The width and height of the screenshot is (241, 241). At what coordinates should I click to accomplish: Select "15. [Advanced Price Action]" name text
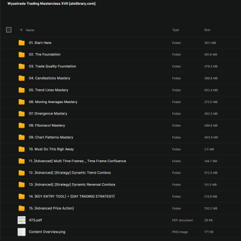tap(51, 208)
